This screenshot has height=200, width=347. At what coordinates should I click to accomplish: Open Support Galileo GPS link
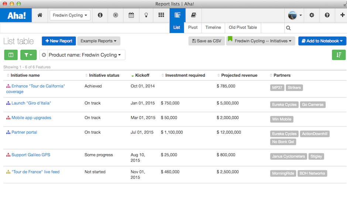tap(31, 155)
